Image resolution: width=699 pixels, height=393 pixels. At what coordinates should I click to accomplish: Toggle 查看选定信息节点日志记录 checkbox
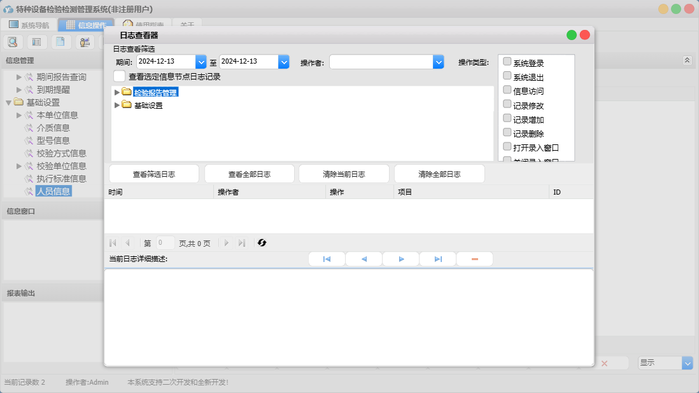pos(119,76)
